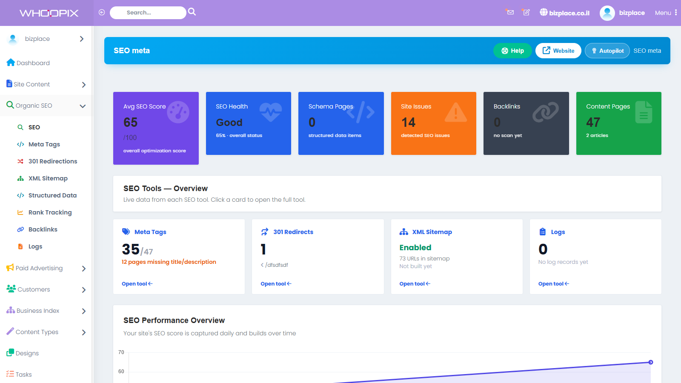This screenshot has width=681, height=383.
Task: Click the chart endpoint marker on SEO performance line
Action: pyautogui.click(x=651, y=362)
